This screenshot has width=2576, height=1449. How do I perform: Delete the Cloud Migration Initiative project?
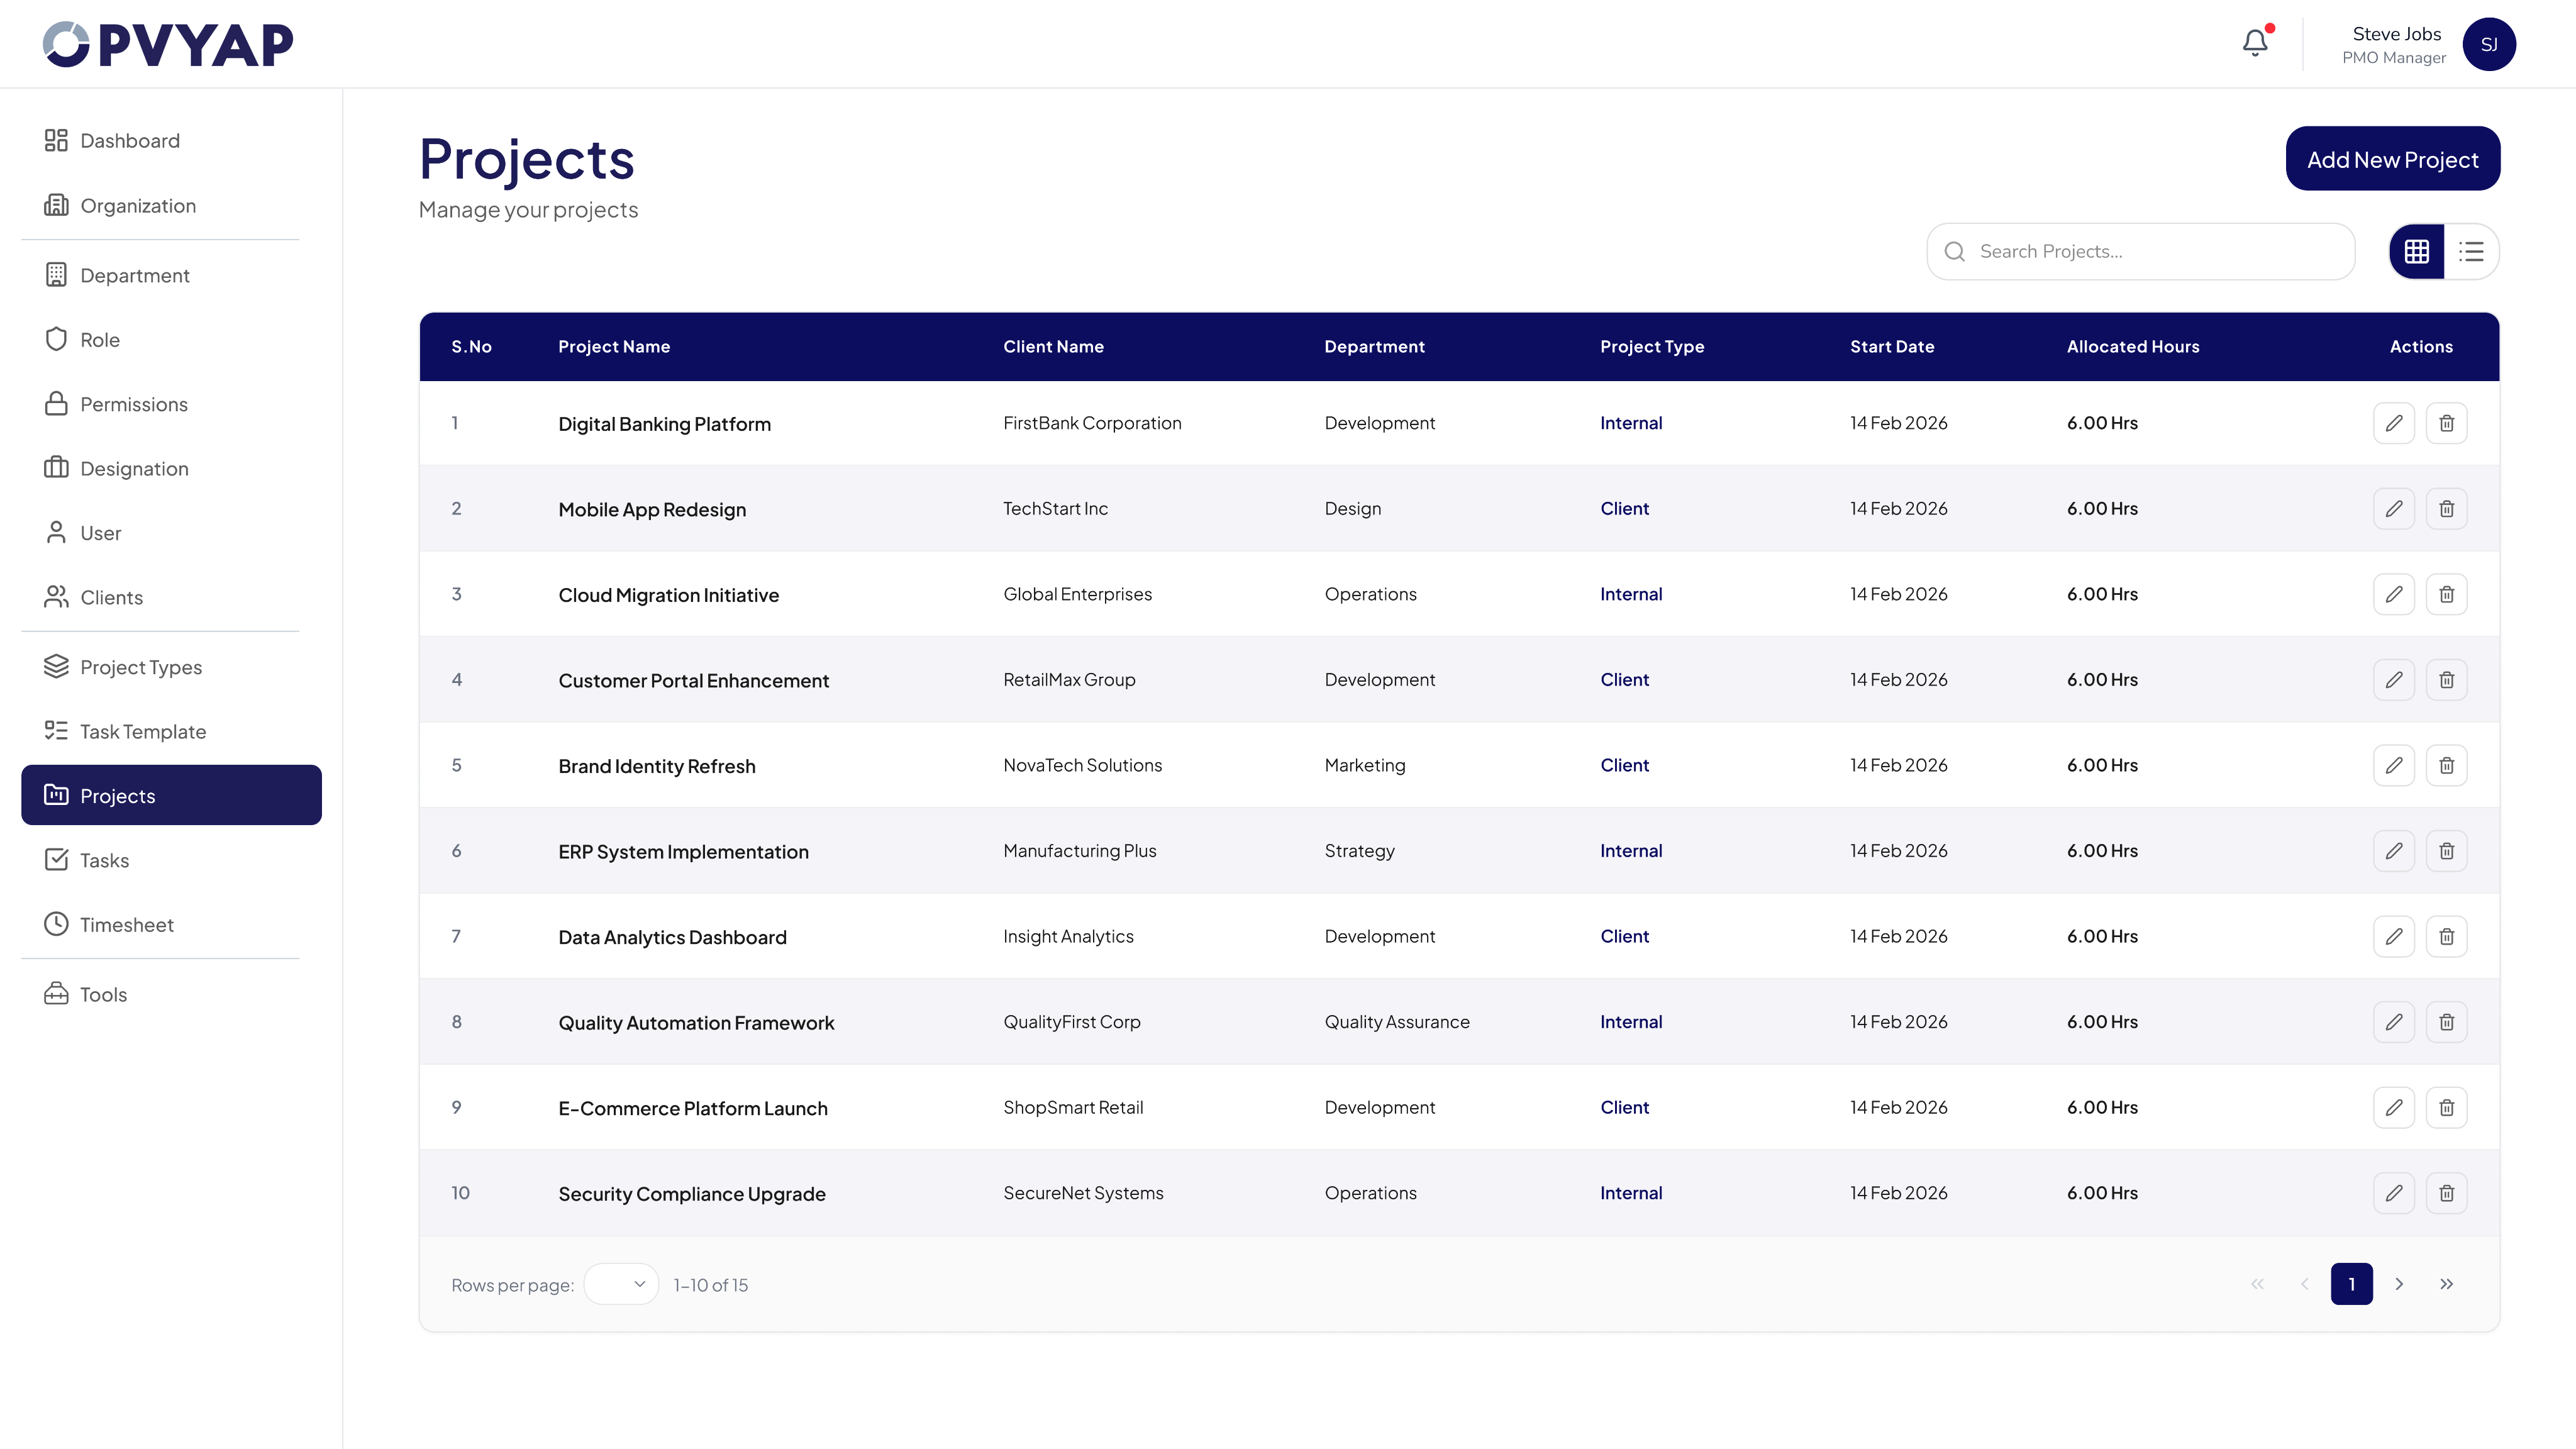(2446, 594)
